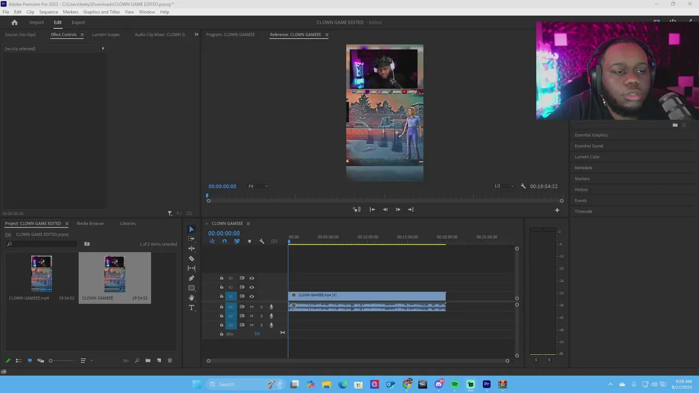Switch to Program: CLOWN GAMEEE tab
Screen dimensions: 699x393
pos(230,34)
